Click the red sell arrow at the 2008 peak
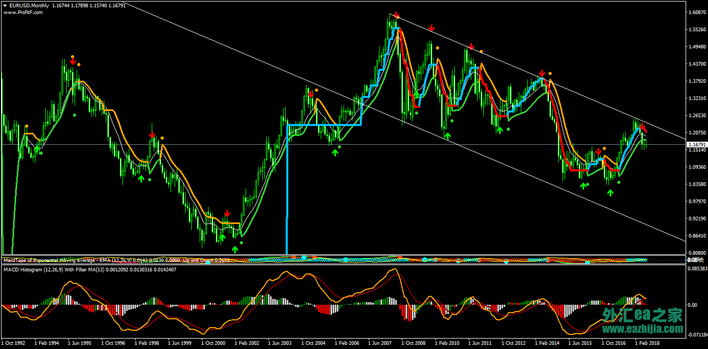This screenshot has width=708, height=349. (396, 15)
